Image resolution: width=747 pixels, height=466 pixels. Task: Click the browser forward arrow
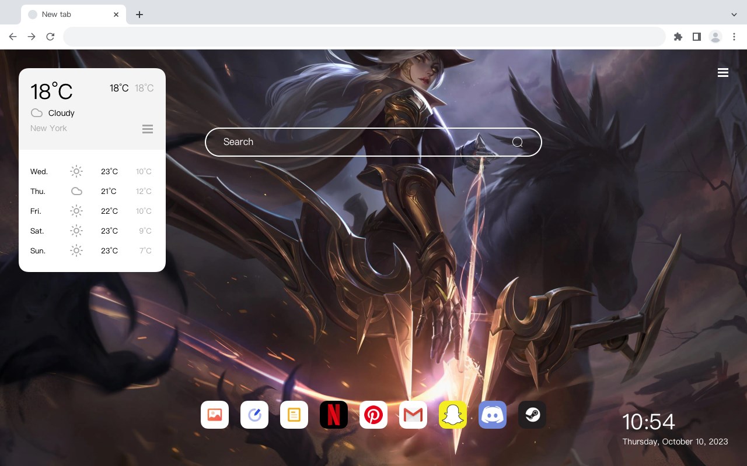pos(32,37)
